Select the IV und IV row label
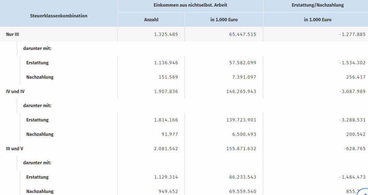Viewport: 368px width, 195px height. click(x=15, y=91)
